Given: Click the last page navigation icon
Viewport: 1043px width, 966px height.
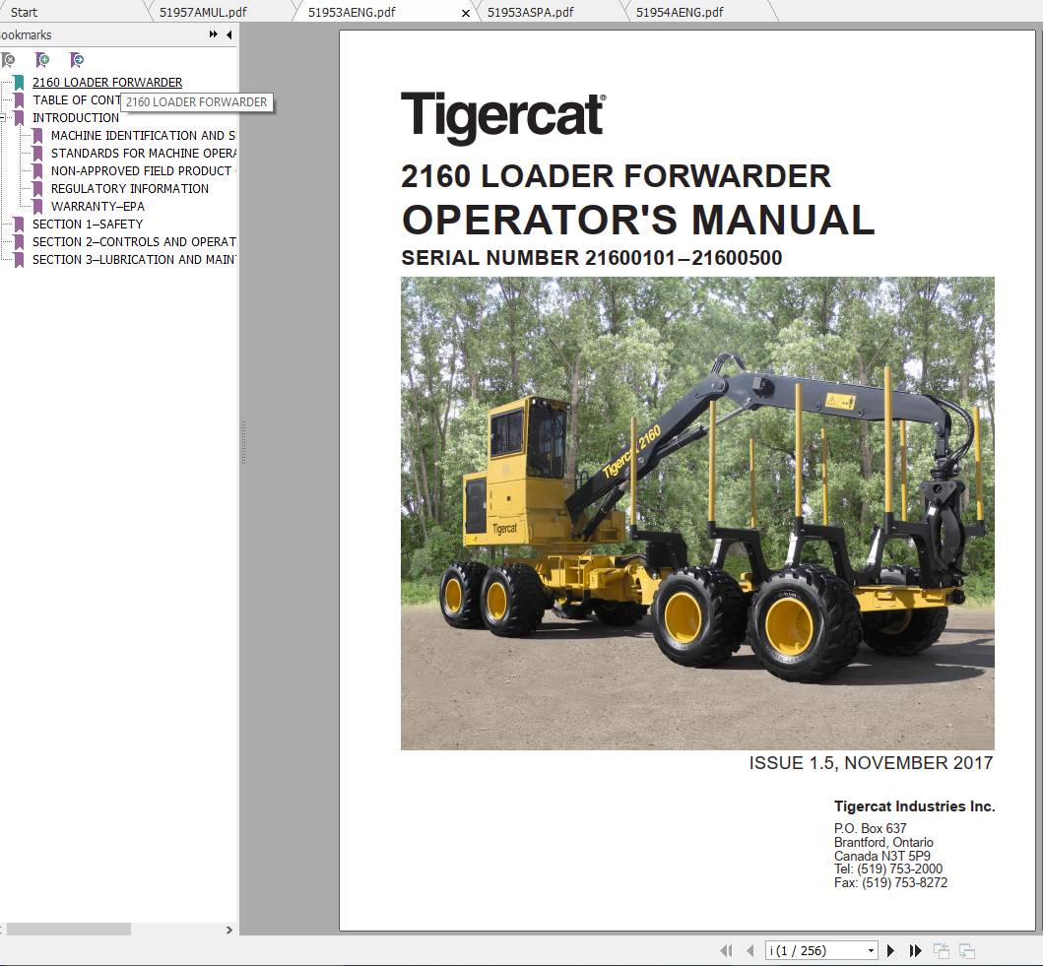Looking at the screenshot, I should (x=915, y=950).
